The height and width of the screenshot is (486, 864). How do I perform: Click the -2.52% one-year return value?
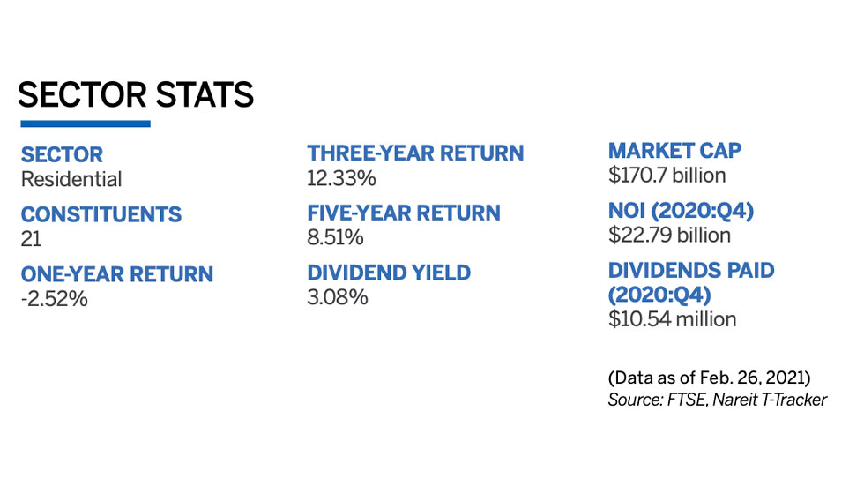[55, 298]
